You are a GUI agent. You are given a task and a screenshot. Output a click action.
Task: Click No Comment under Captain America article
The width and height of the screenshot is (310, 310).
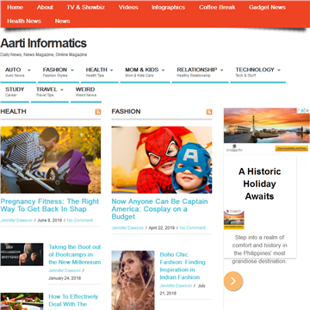coord(192,228)
